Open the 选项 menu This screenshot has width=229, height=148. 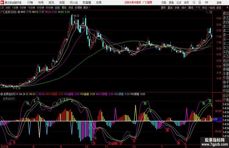pyautogui.click(x=186, y=2)
